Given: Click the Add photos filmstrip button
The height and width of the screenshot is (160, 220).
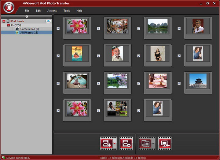Looking at the screenshot, I should click(x=107, y=144).
